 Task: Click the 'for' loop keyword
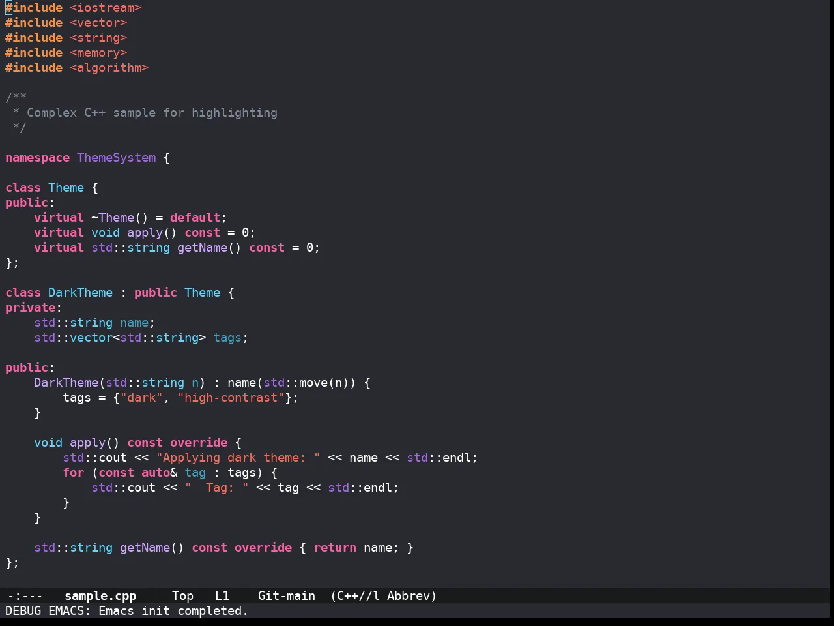coord(74,473)
